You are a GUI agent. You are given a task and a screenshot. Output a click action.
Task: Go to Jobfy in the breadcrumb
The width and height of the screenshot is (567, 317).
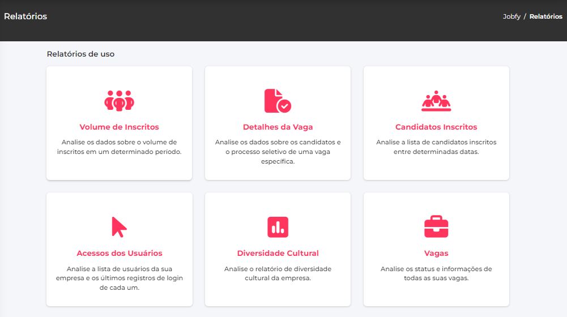[x=511, y=17]
